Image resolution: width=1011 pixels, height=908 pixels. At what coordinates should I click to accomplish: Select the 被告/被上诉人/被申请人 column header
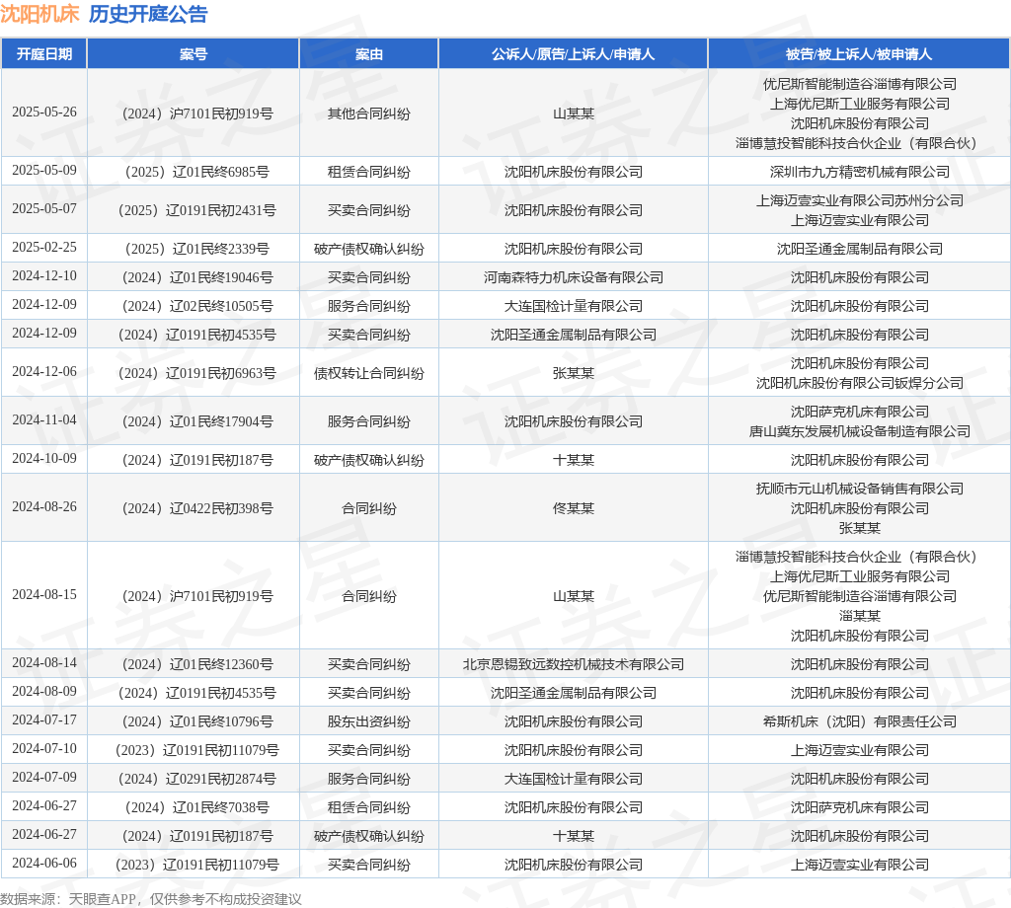coord(859,54)
